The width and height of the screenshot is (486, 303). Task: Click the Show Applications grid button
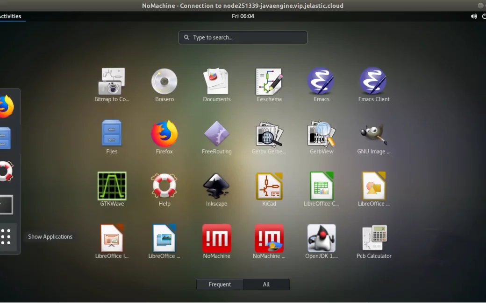click(x=6, y=237)
